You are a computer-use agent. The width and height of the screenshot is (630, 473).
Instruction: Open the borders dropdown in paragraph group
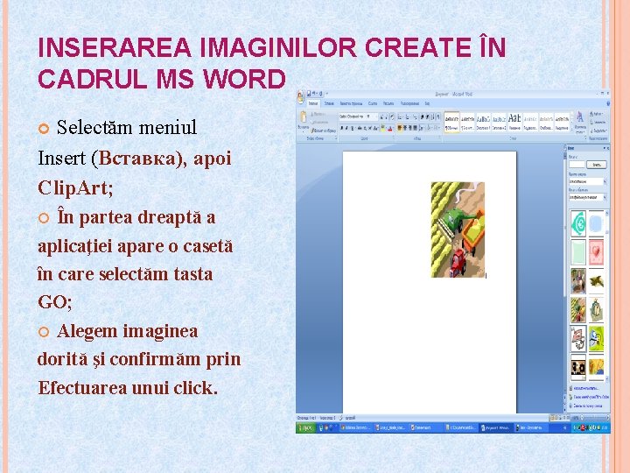(x=437, y=128)
